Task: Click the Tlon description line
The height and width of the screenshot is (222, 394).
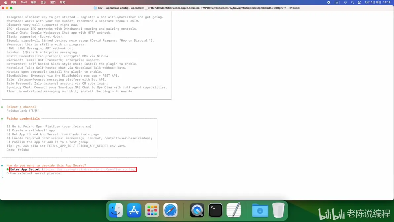Action: pos(70,91)
